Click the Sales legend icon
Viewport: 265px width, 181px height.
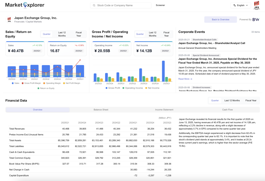click(x=13, y=83)
